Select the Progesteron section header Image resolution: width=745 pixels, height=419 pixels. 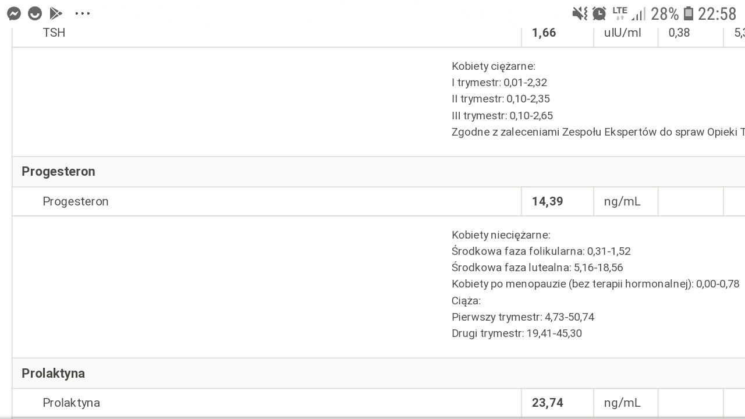(58, 172)
